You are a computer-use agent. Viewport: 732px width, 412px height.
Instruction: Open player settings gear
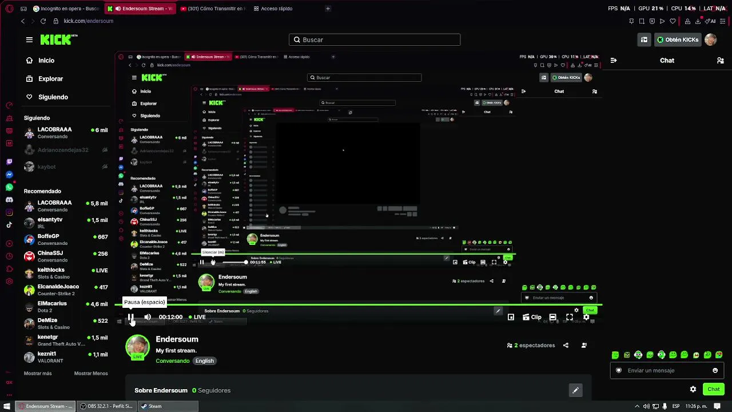tap(586, 317)
